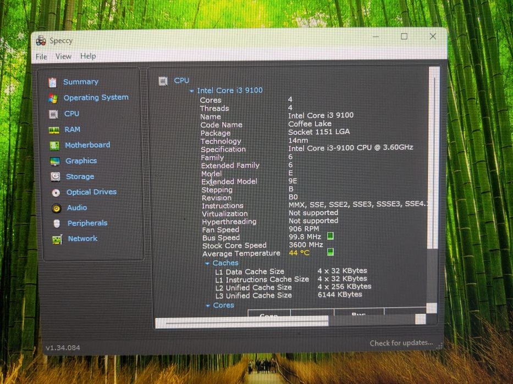Click L1 Data Cache Size label
This screenshot has width=513, height=384.
(250, 272)
